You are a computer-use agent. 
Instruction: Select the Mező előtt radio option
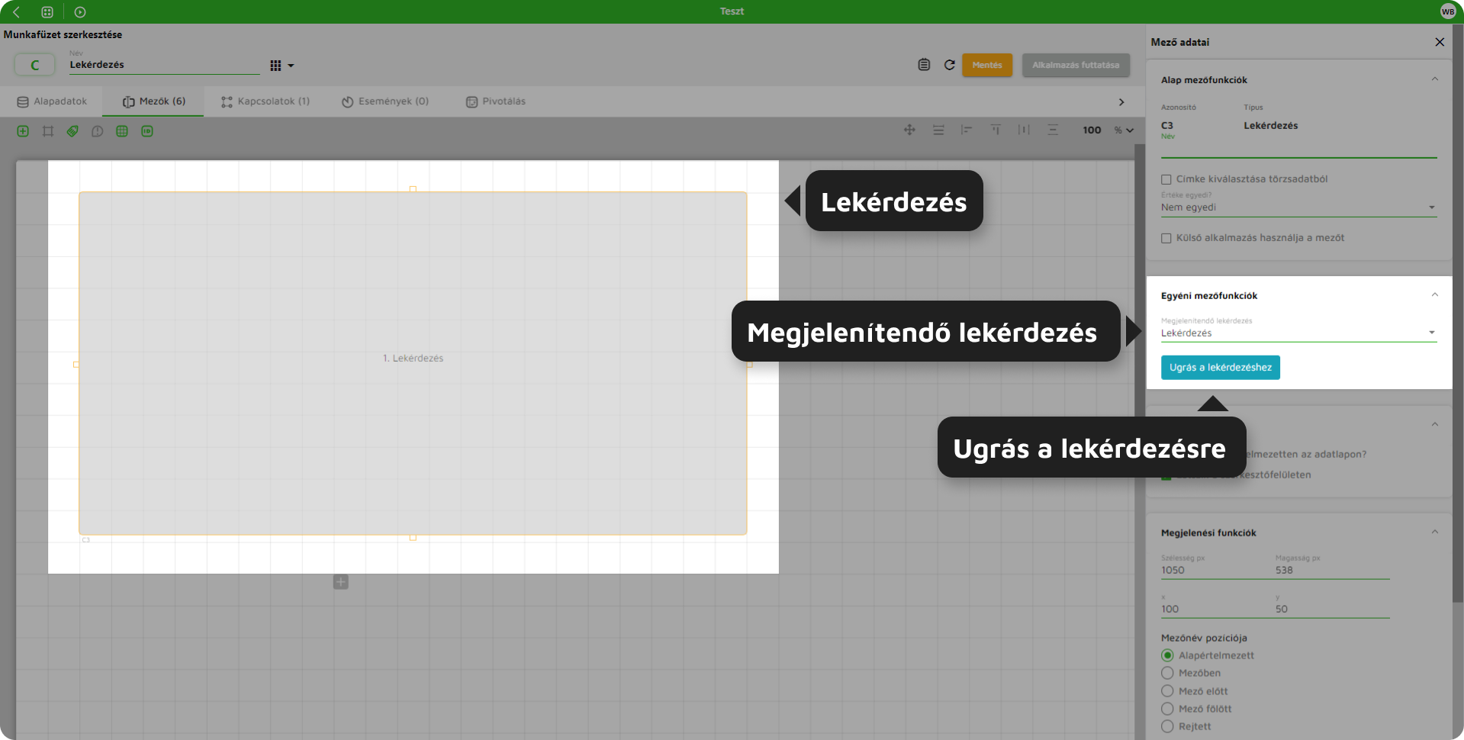pos(1167,691)
